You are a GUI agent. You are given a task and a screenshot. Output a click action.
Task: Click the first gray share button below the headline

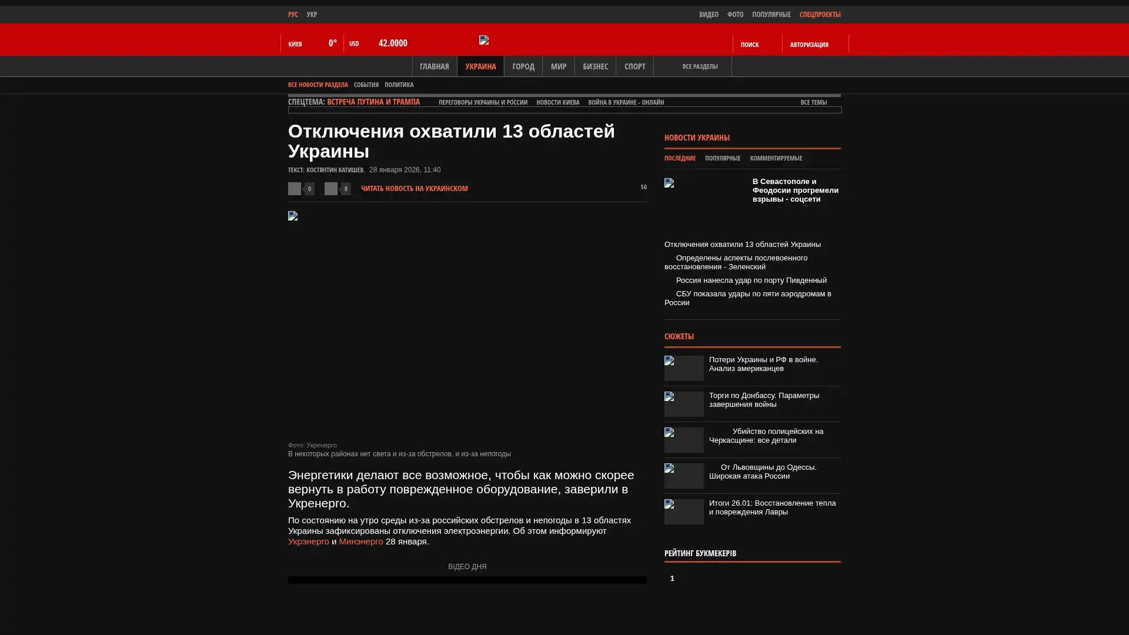click(295, 189)
